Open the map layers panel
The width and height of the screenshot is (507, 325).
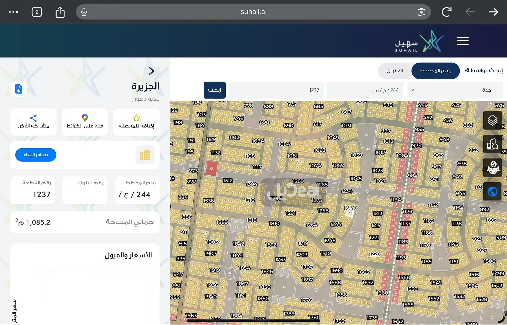tap(492, 120)
